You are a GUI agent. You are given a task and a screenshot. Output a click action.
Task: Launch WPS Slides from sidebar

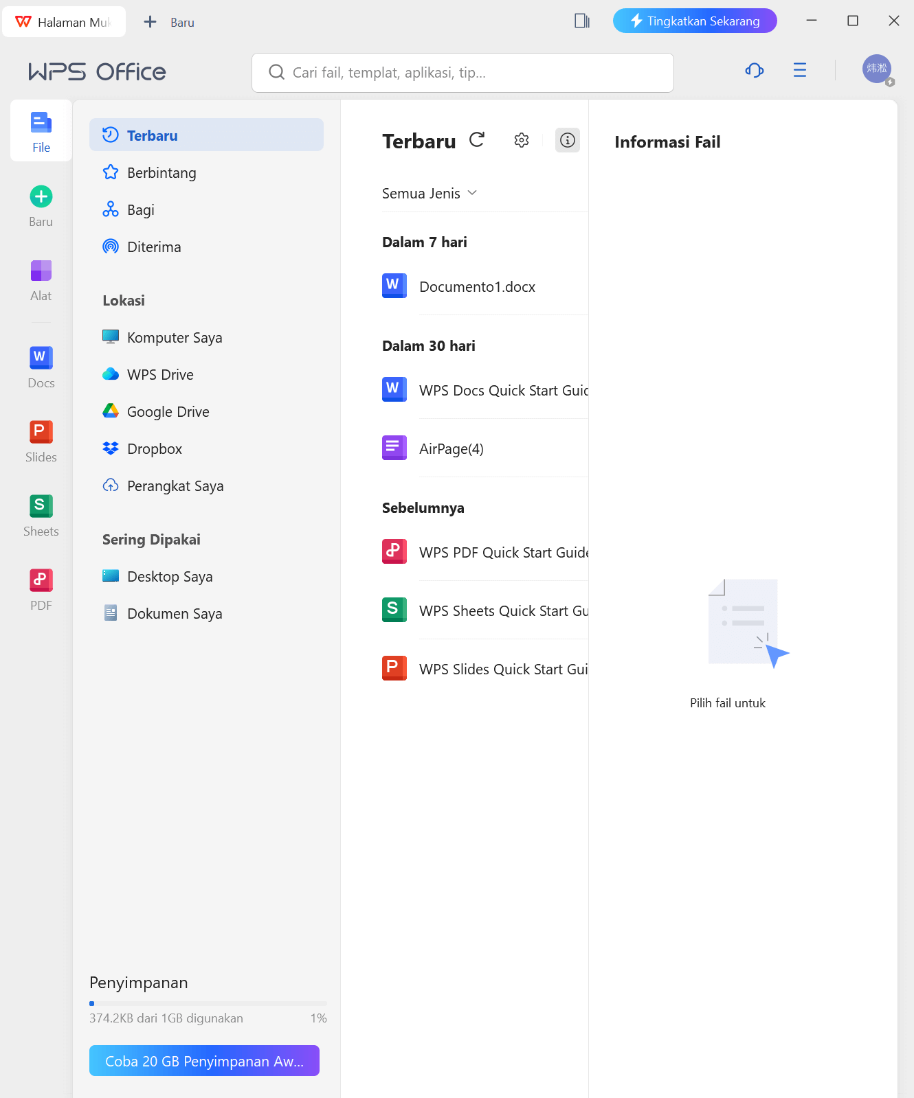[41, 442]
